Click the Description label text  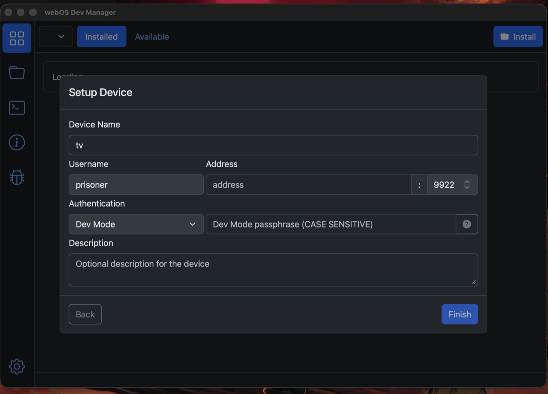click(x=91, y=243)
